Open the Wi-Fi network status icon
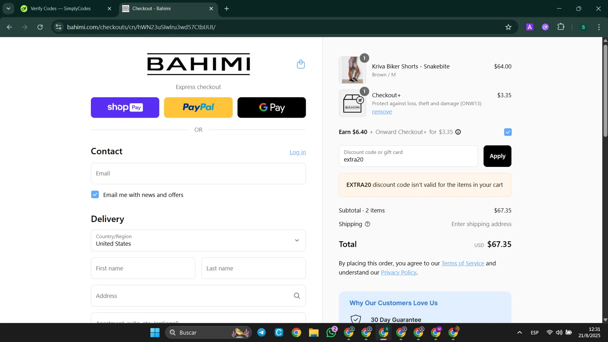 550,333
